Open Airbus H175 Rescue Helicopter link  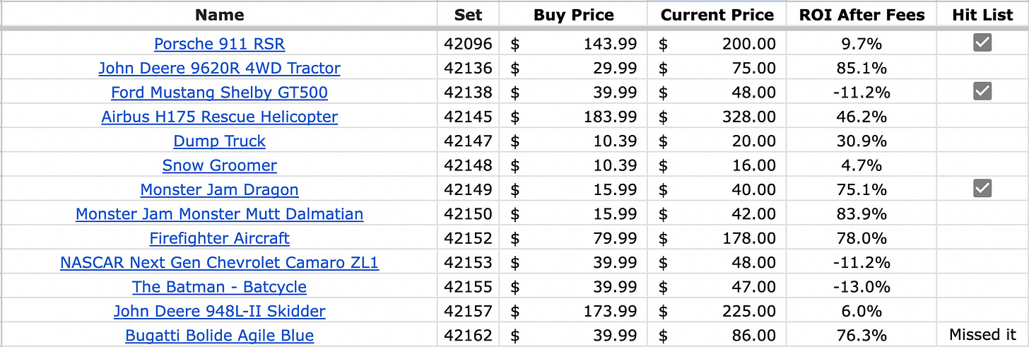coord(220,117)
